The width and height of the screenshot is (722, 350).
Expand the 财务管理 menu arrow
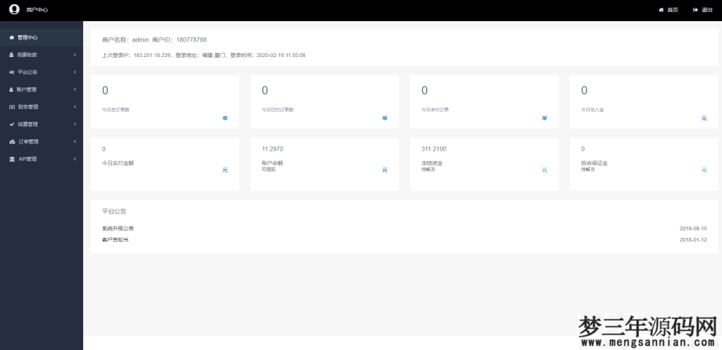pyautogui.click(x=75, y=107)
